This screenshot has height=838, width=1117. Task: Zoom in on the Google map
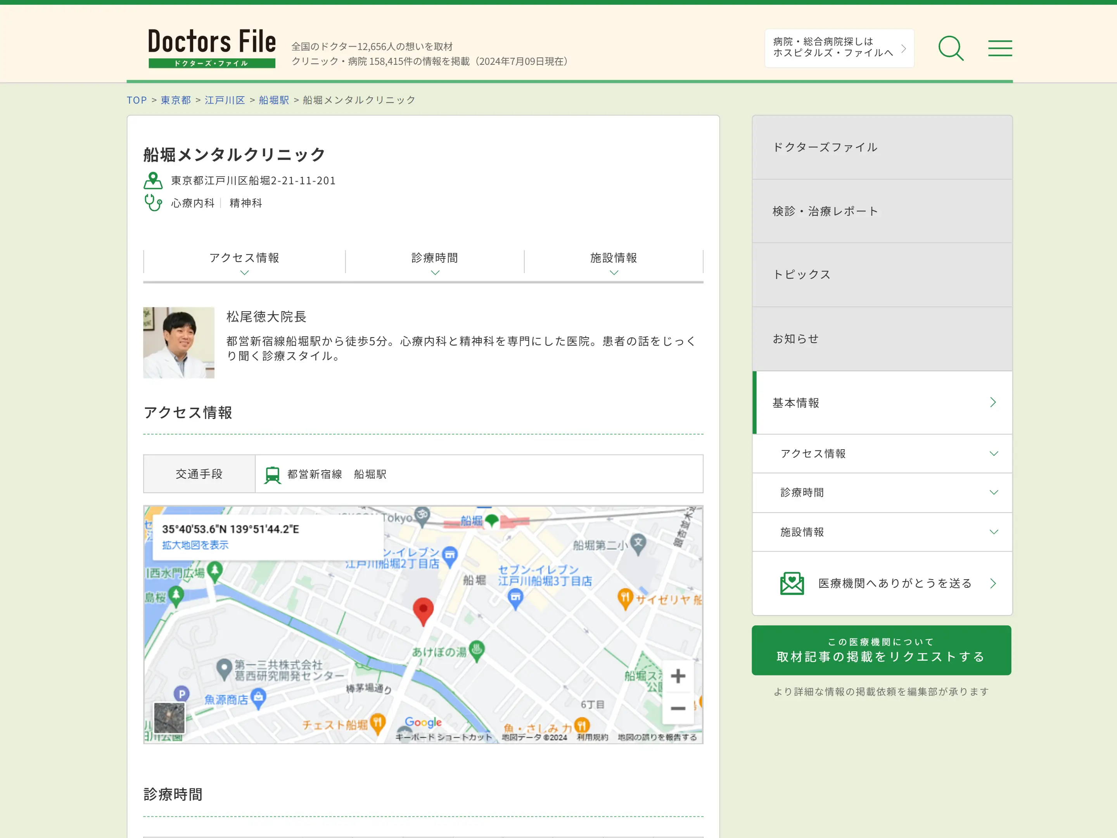678,676
